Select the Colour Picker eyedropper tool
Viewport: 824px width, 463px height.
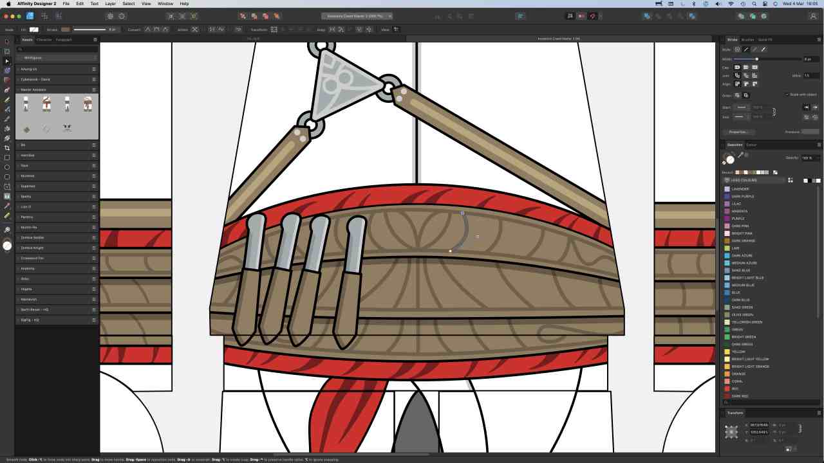pos(7,206)
